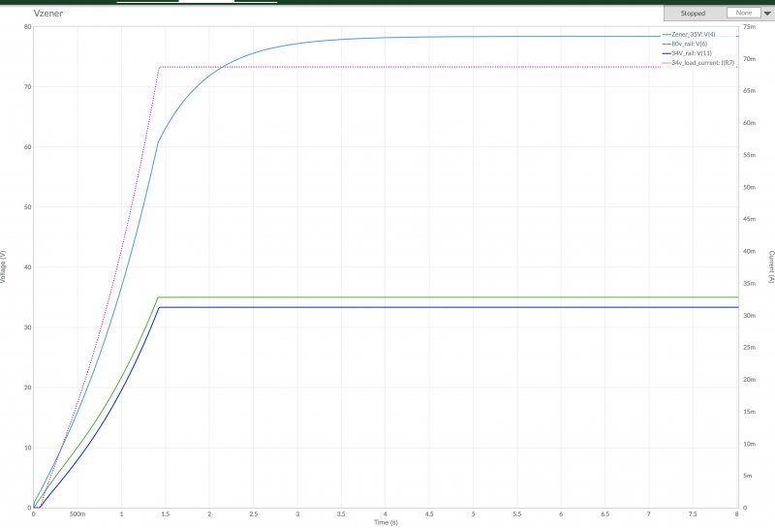The height and width of the screenshot is (528, 775).
Task: Click the 5m tick on current axis
Action: tap(747, 476)
